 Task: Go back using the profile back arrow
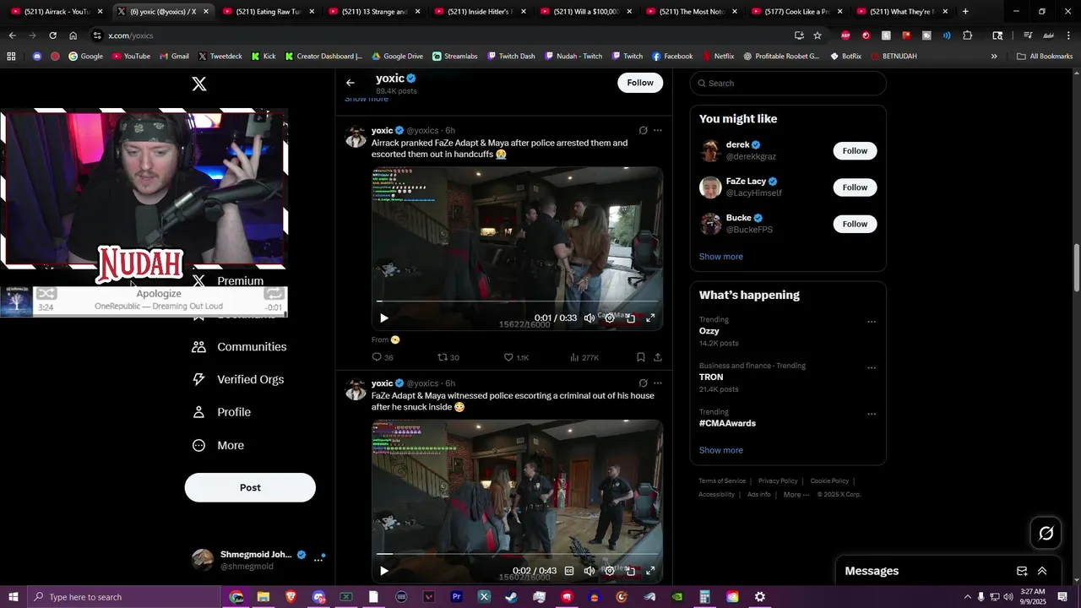point(350,83)
